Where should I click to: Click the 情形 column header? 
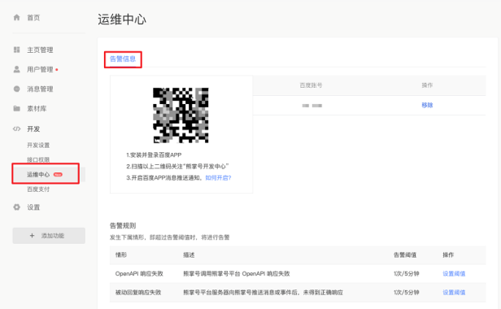pos(121,255)
